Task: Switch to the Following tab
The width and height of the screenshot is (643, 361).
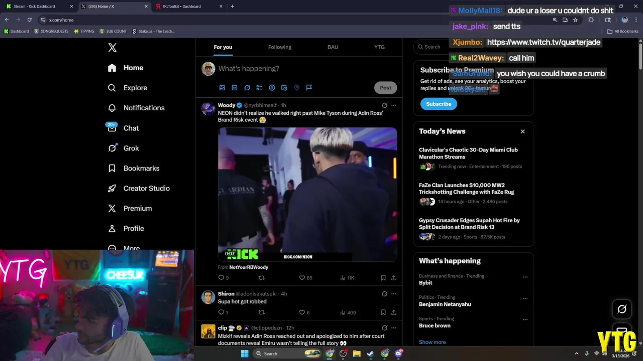Action: pos(280,47)
